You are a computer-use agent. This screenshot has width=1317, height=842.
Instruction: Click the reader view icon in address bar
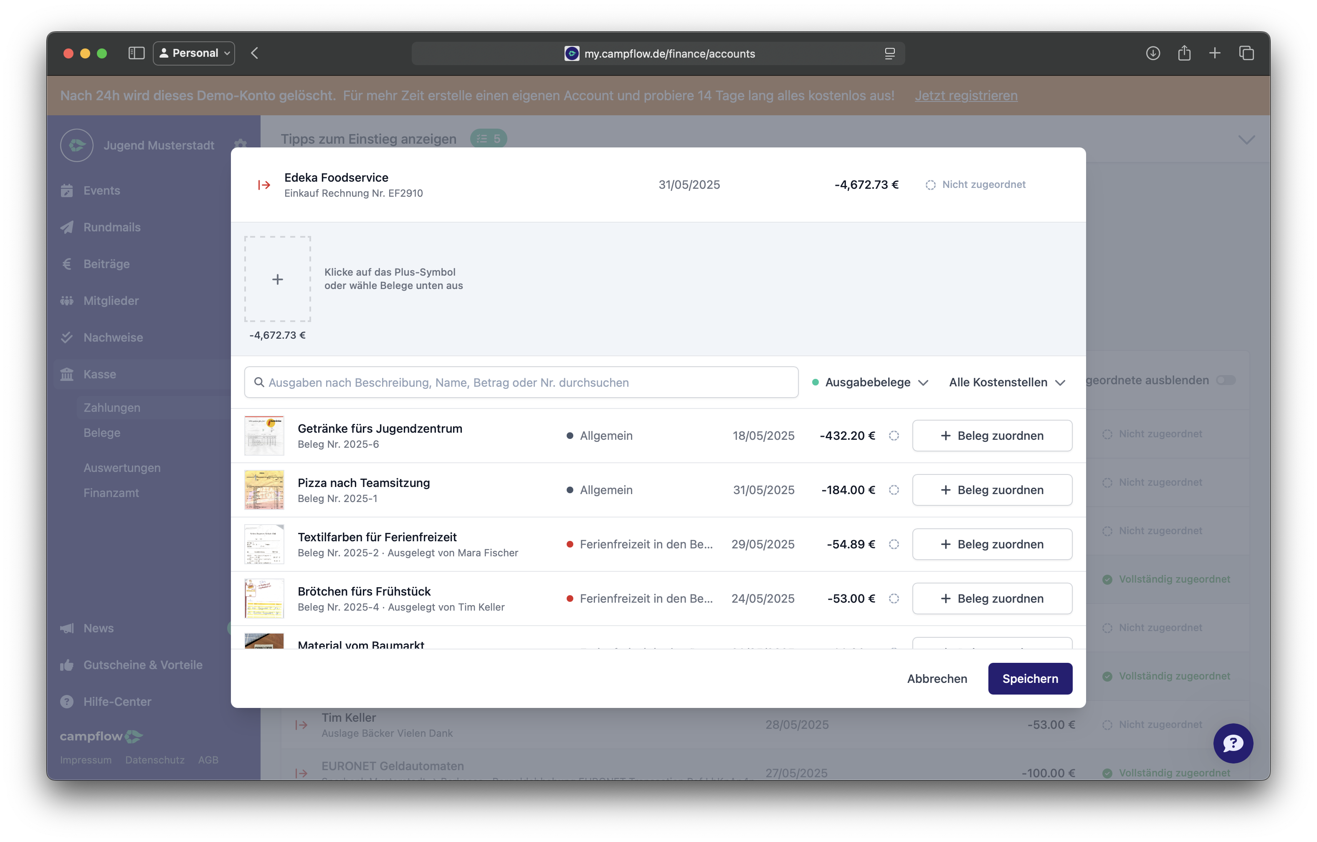(889, 53)
